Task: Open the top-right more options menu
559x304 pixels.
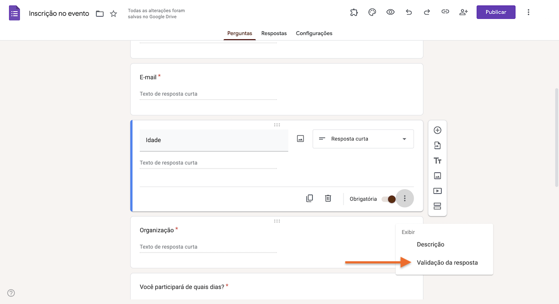Action: coord(528,12)
